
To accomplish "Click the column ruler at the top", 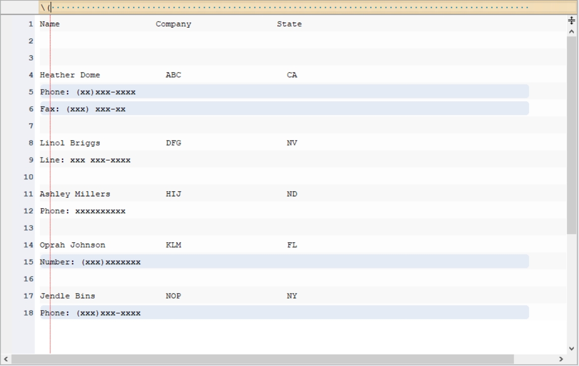I will pos(308,7).
